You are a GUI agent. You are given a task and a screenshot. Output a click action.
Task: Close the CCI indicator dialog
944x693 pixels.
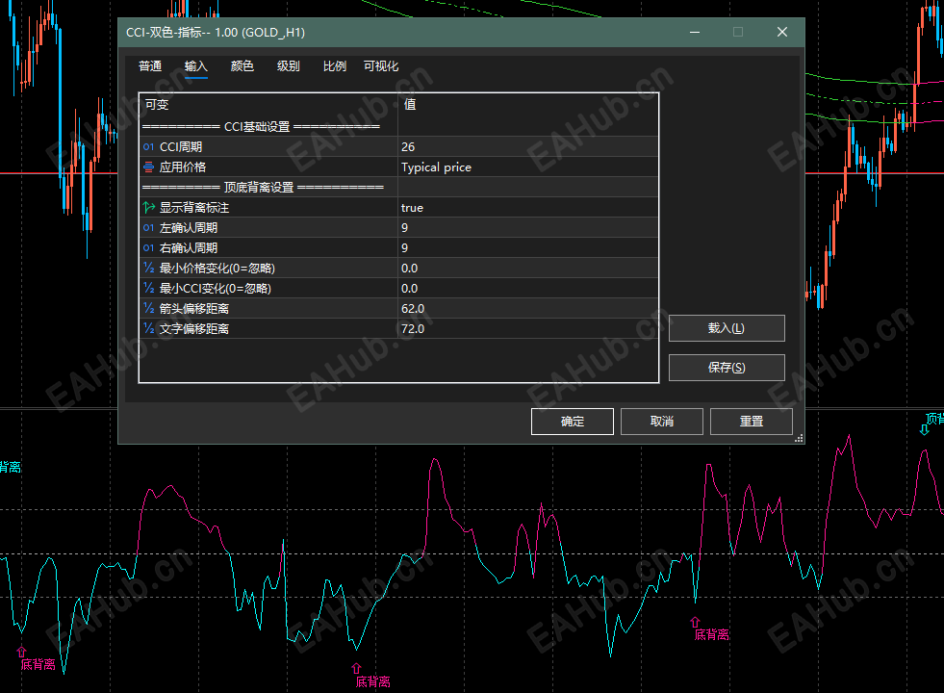click(x=782, y=32)
